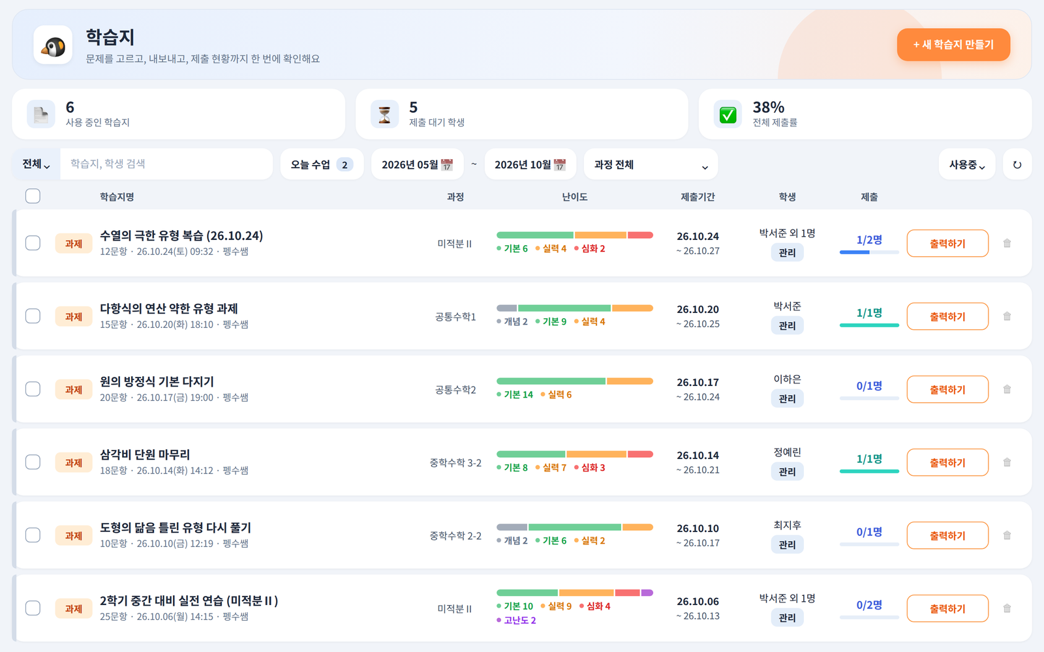Toggle the 오늘 수업 filter
Image resolution: width=1044 pixels, height=652 pixels.
(x=322, y=164)
